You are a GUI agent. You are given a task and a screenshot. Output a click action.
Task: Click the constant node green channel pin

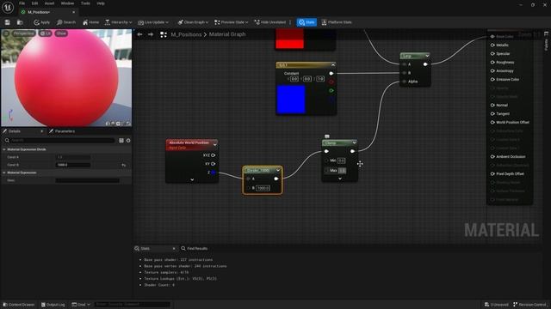point(331,90)
